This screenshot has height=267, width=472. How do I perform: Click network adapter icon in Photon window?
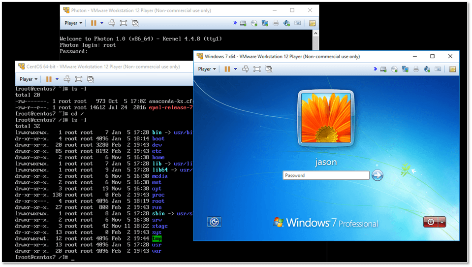[x=265, y=23]
